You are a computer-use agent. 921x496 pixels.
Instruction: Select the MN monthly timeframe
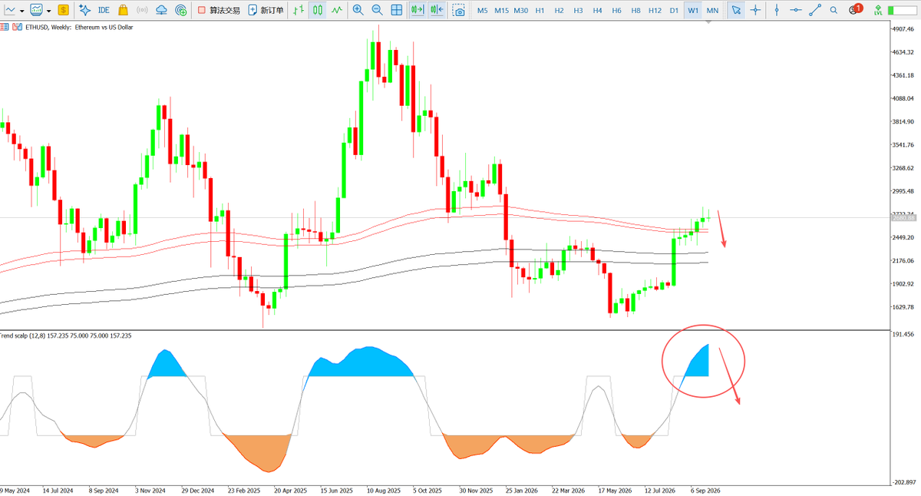[712, 10]
